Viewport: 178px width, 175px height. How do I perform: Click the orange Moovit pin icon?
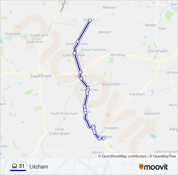coord(141,167)
